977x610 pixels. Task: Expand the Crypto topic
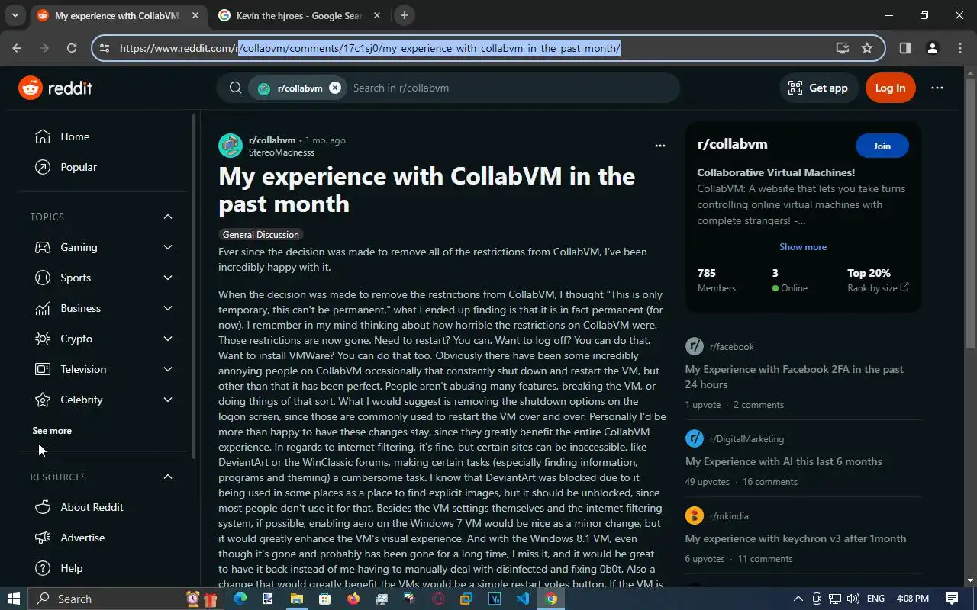point(168,339)
